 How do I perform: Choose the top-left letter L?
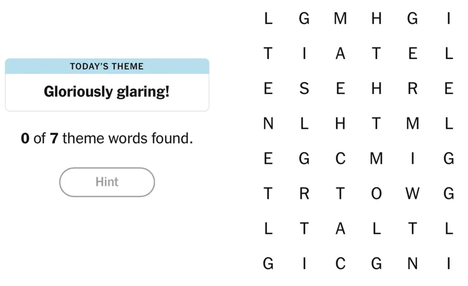pyautogui.click(x=268, y=19)
